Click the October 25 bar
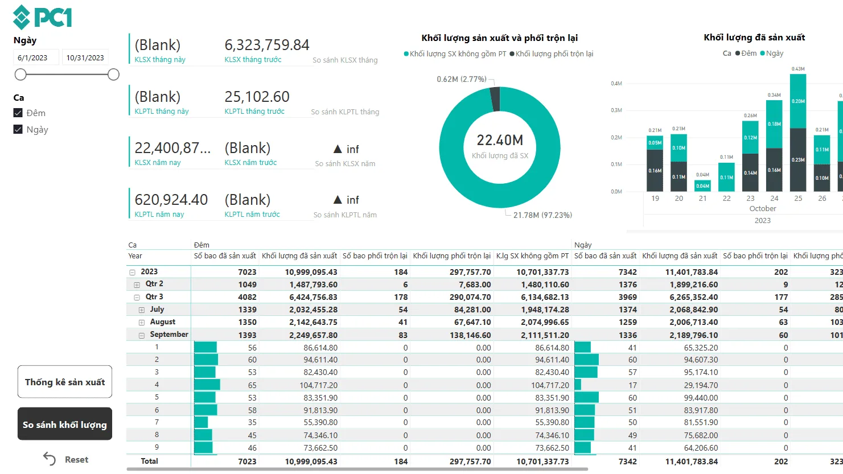The image size is (843, 474). point(798,132)
